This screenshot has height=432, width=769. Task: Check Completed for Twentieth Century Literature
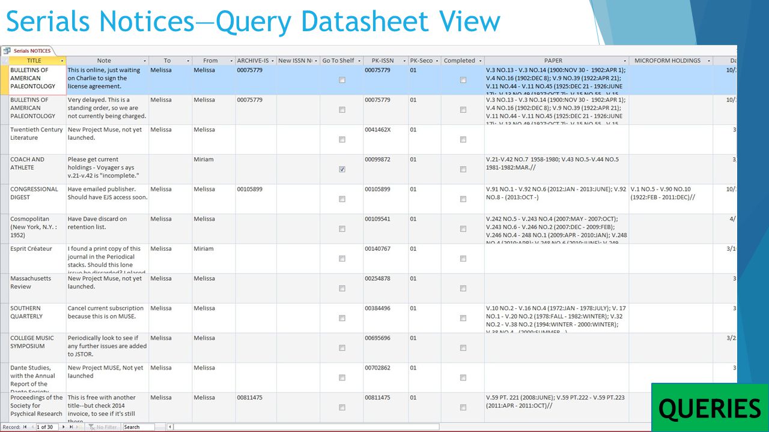pyautogui.click(x=463, y=139)
